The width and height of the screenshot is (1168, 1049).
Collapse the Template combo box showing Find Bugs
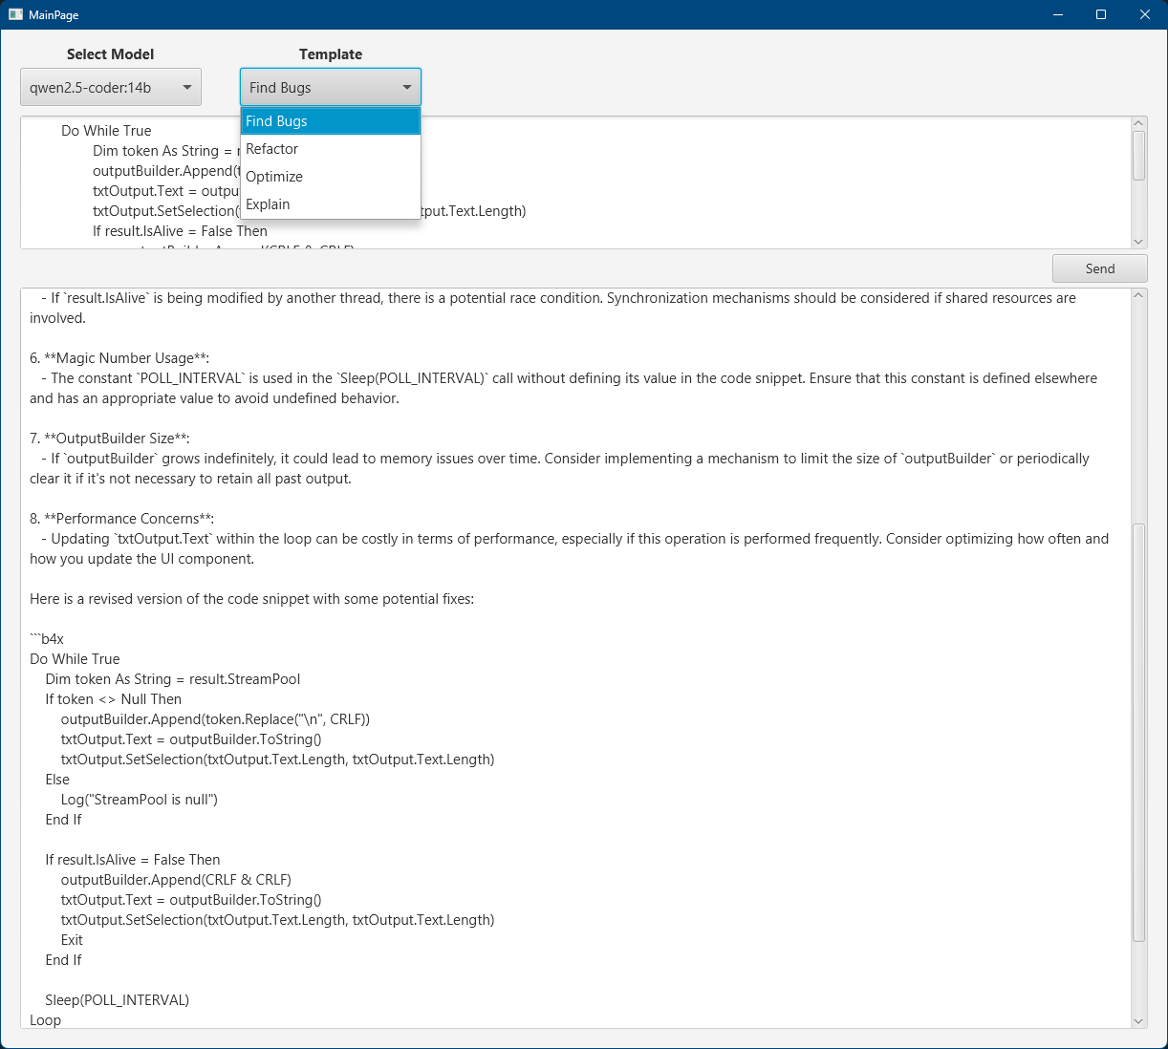tap(331, 87)
